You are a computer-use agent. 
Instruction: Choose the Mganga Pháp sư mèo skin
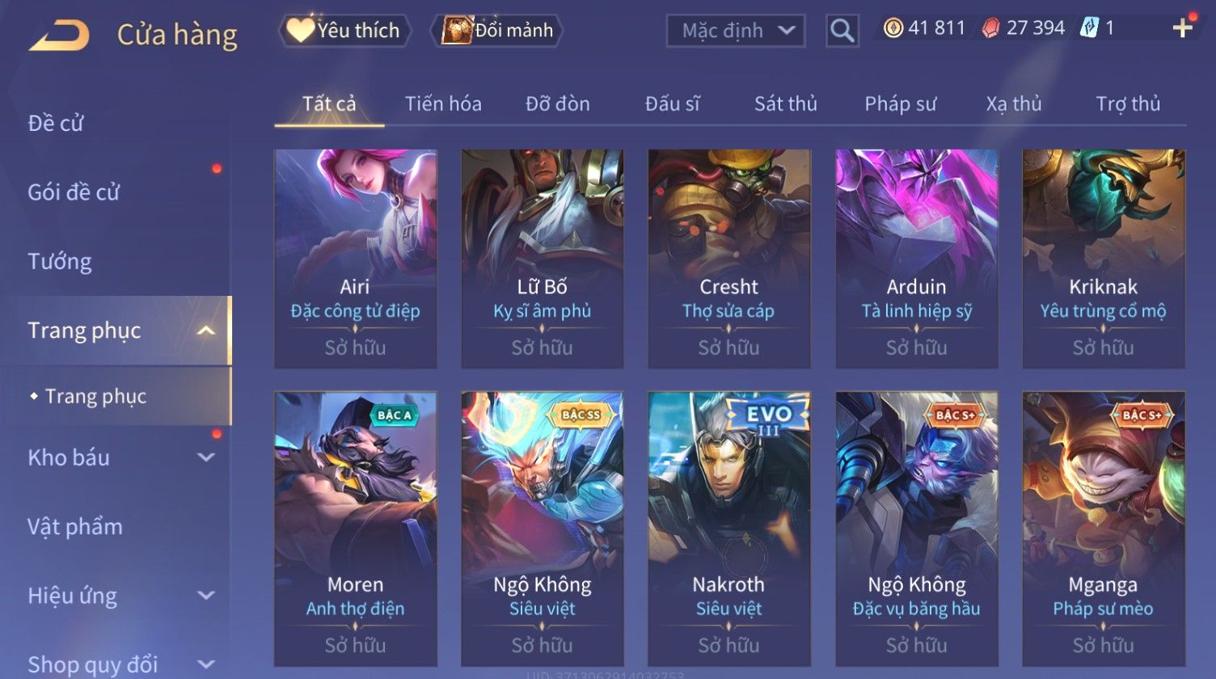click(x=1104, y=529)
